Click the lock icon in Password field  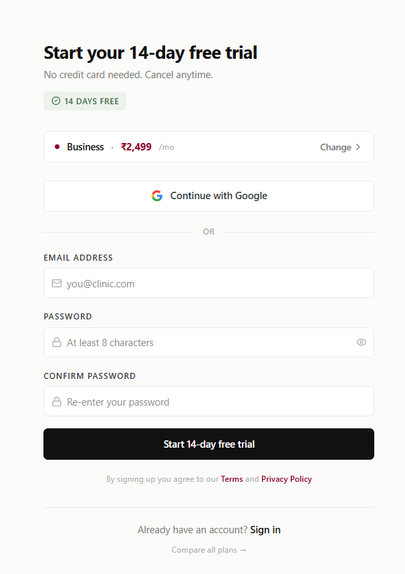click(x=57, y=343)
